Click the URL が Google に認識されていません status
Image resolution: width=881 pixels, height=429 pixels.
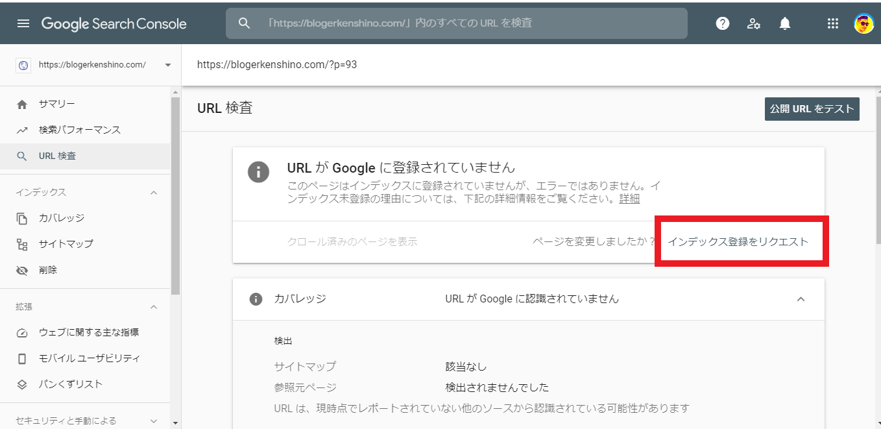pyautogui.click(x=532, y=299)
